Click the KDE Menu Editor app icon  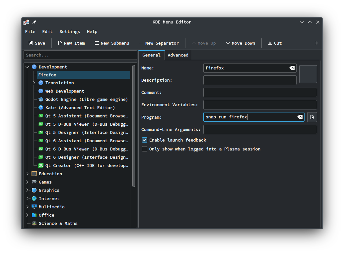pos(26,22)
